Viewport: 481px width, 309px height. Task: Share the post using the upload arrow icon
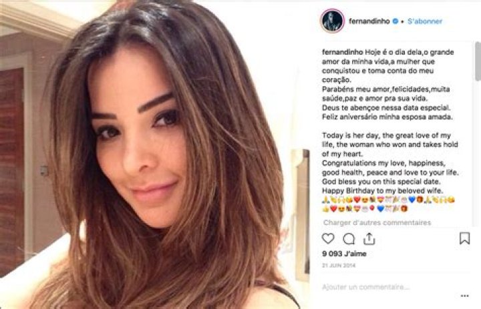[x=369, y=239]
